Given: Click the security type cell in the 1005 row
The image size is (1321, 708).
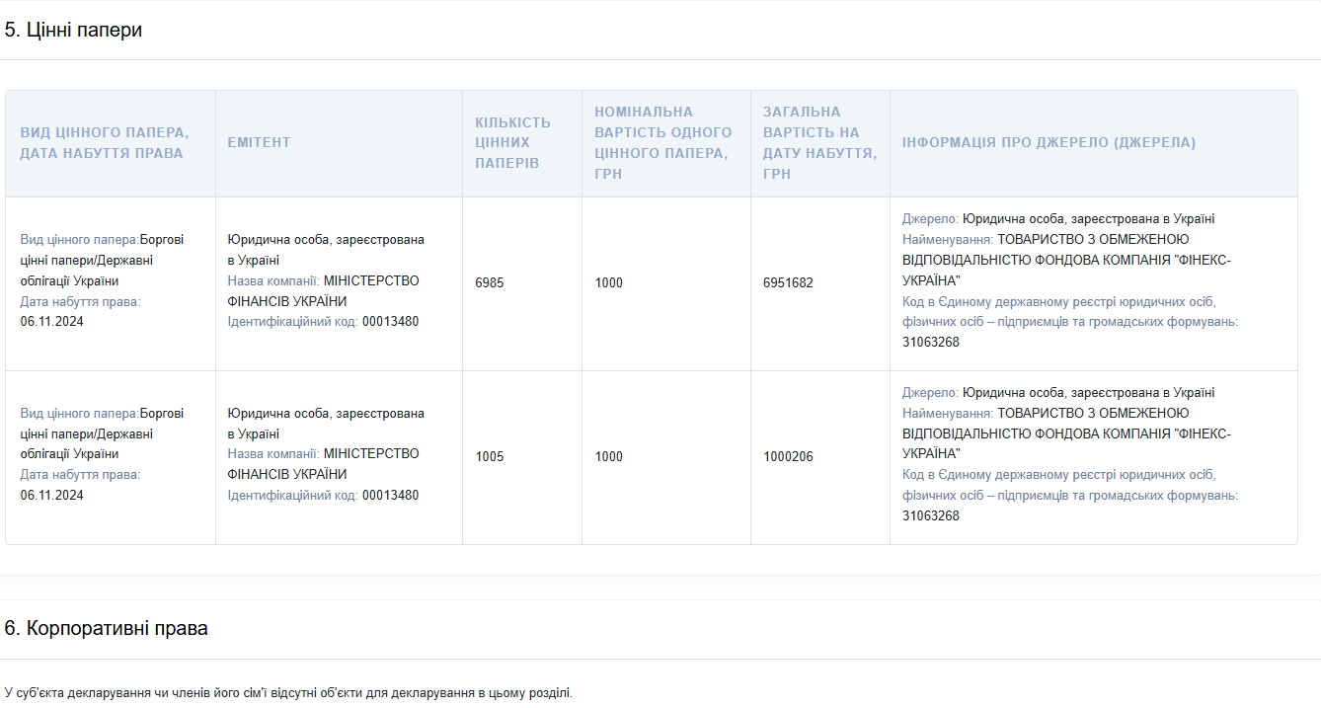Looking at the screenshot, I should tap(111, 457).
